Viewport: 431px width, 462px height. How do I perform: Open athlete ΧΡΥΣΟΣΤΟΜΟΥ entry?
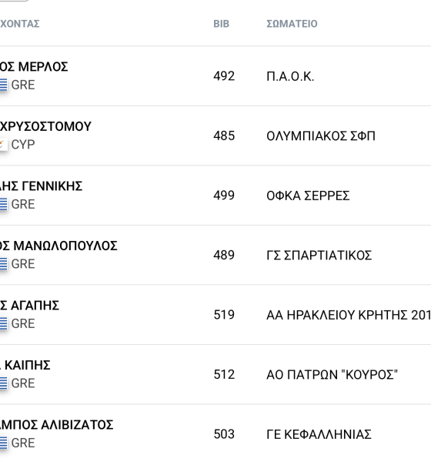point(45,126)
